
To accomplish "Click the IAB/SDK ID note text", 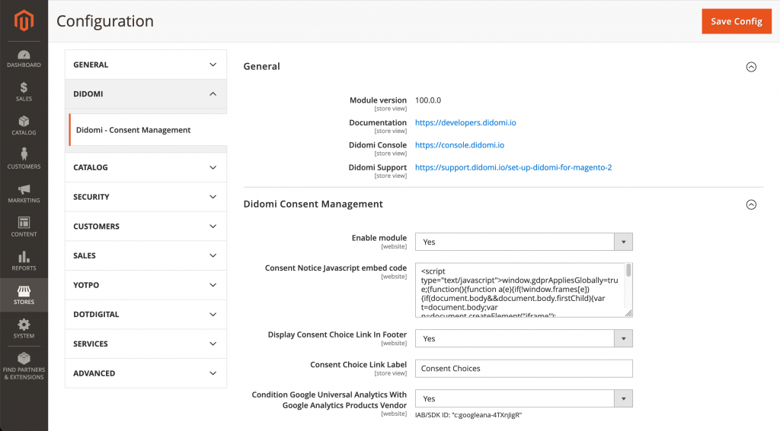I will (468, 415).
